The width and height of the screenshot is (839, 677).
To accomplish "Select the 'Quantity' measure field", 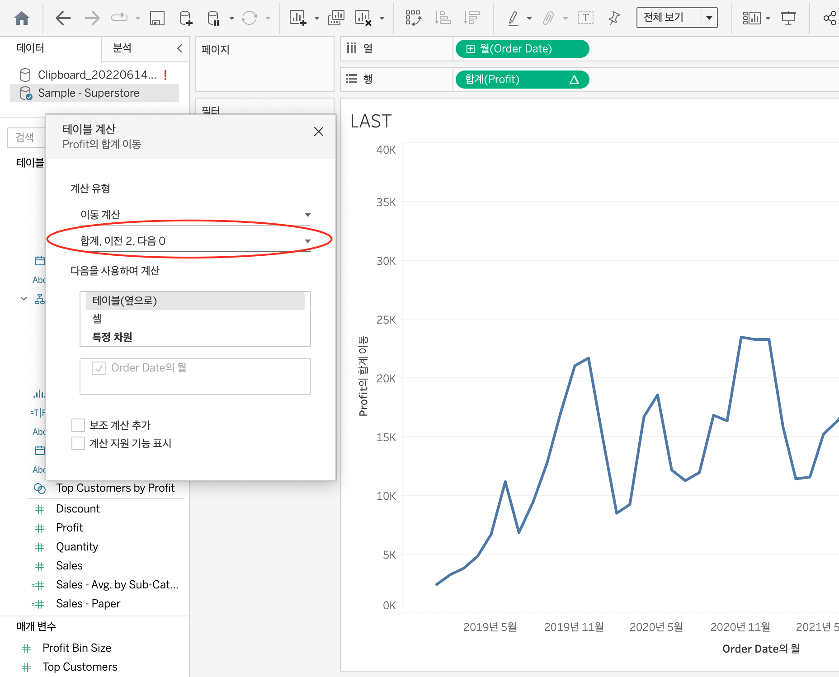I will point(77,547).
